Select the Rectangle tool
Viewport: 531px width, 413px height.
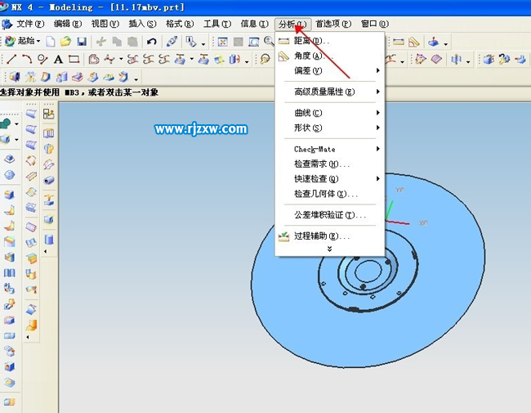pos(74,60)
